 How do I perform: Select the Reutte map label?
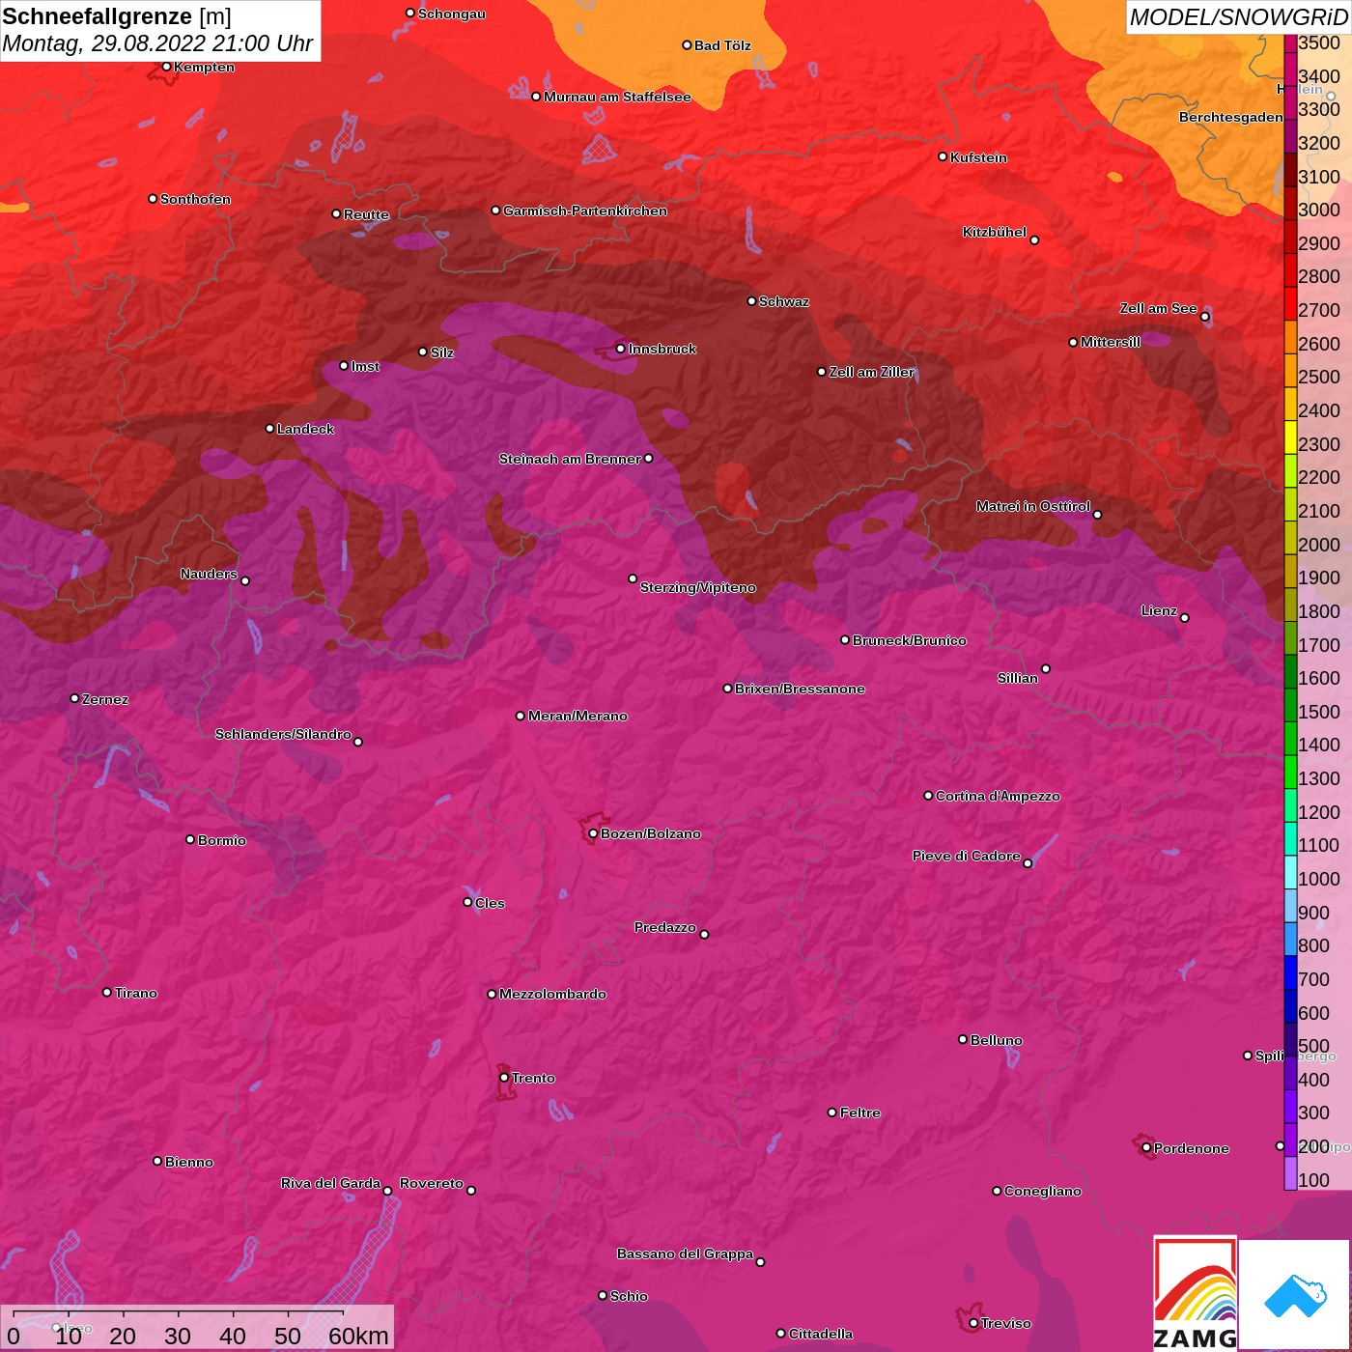tap(366, 214)
